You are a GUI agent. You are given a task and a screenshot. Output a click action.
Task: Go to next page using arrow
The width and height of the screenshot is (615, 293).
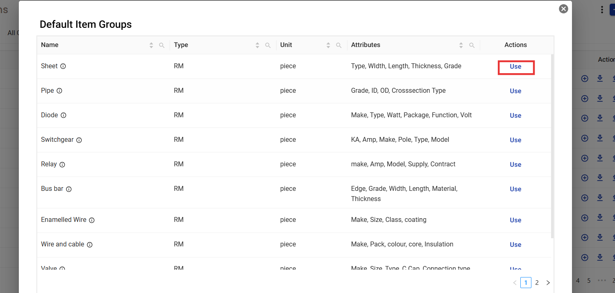548,282
